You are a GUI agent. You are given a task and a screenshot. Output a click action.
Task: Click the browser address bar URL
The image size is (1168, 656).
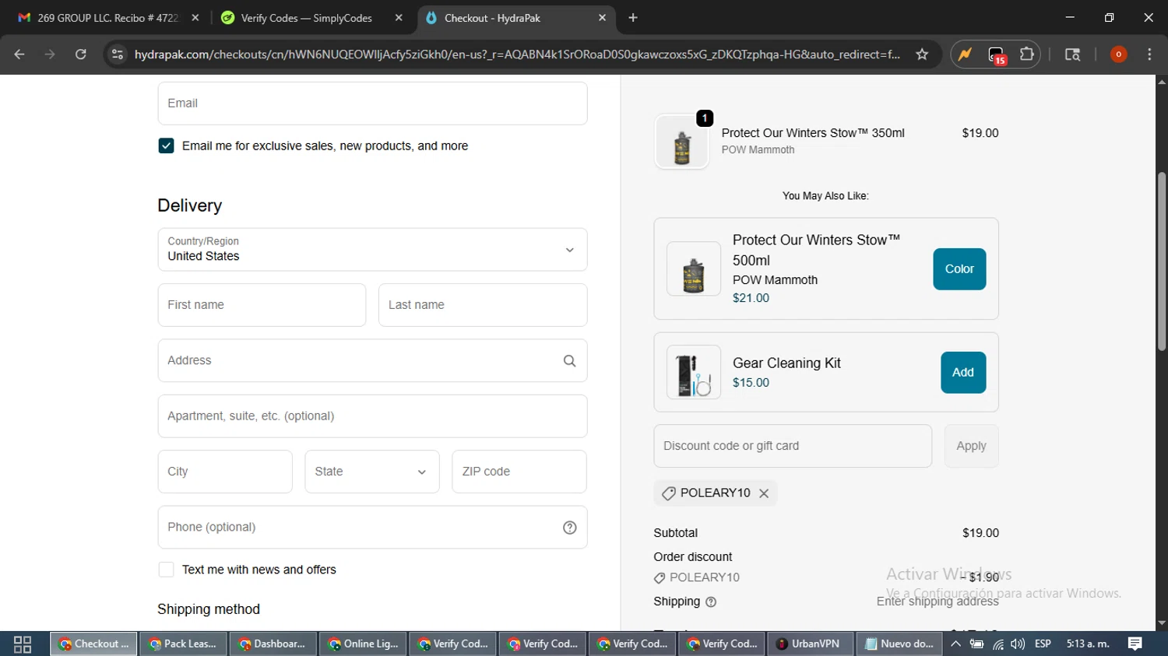pos(517,54)
